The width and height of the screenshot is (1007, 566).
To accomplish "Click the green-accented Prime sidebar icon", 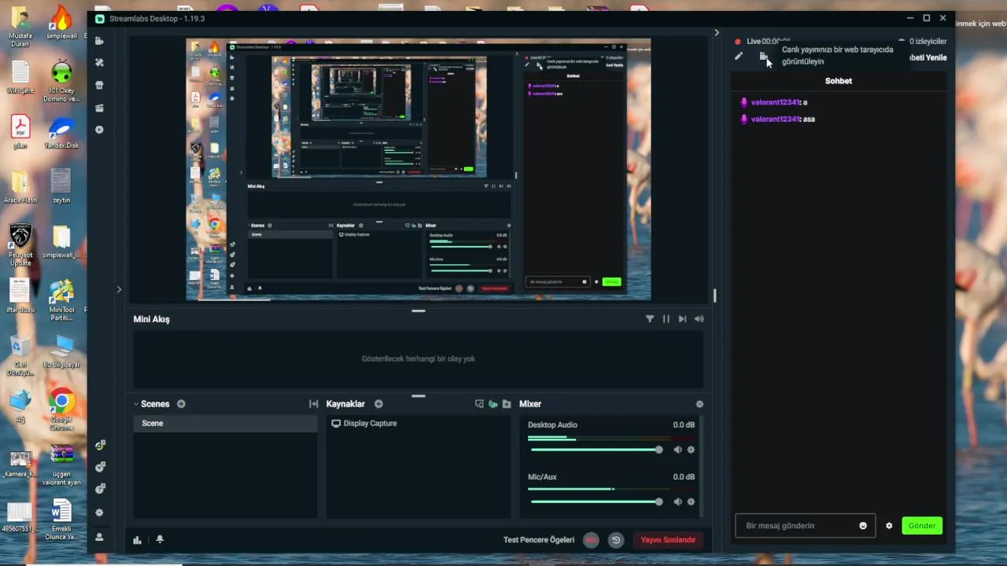I will click(x=99, y=445).
